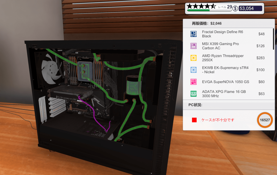Click the five-star rating display
This screenshot has width=277, height=175.
pyautogui.click(x=201, y=6)
